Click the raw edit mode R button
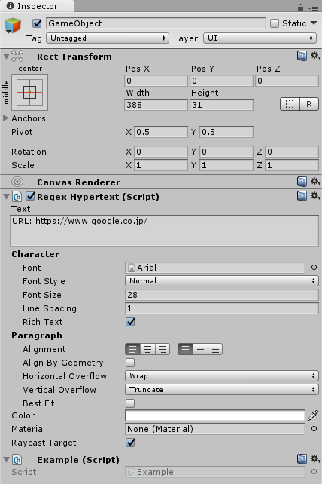This screenshot has height=484, width=322. coord(309,104)
